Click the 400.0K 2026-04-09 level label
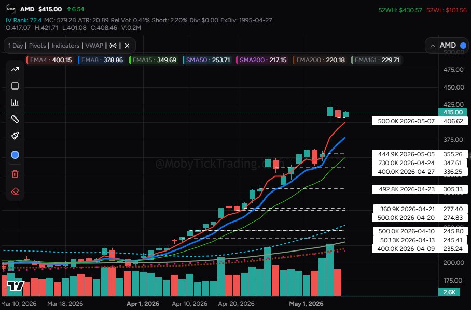 405,248
